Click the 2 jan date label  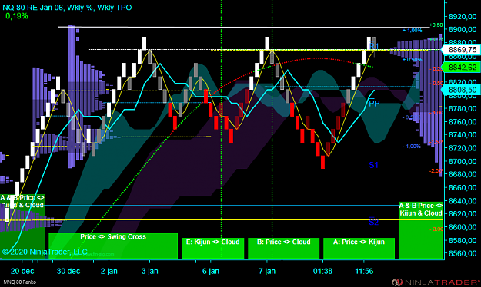click(x=109, y=271)
